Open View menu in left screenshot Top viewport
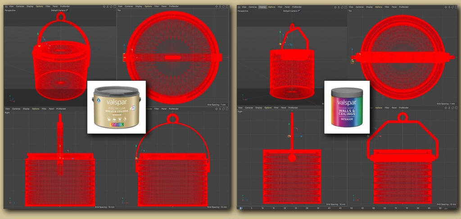The height and width of the screenshot is (219, 461). pyautogui.click(x=120, y=6)
